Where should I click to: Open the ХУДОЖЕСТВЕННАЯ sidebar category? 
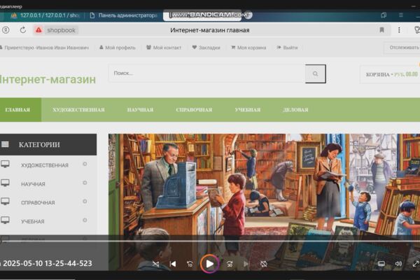45,165
